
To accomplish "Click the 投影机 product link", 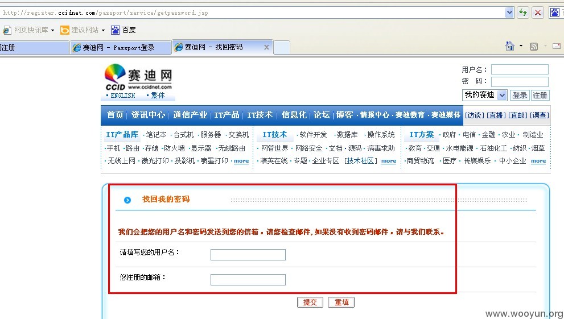I will pos(184,160).
